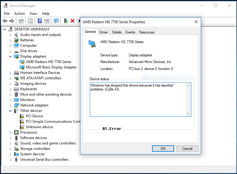Expand the Processors category

click(x=10, y=133)
